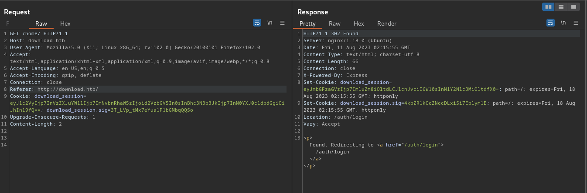Show non-printable characters in Response panel
The width and height of the screenshot is (587, 193).
(563, 23)
